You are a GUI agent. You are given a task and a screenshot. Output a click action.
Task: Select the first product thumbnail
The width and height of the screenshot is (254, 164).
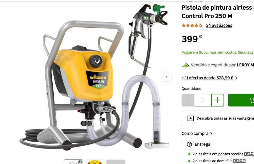pos(73,162)
